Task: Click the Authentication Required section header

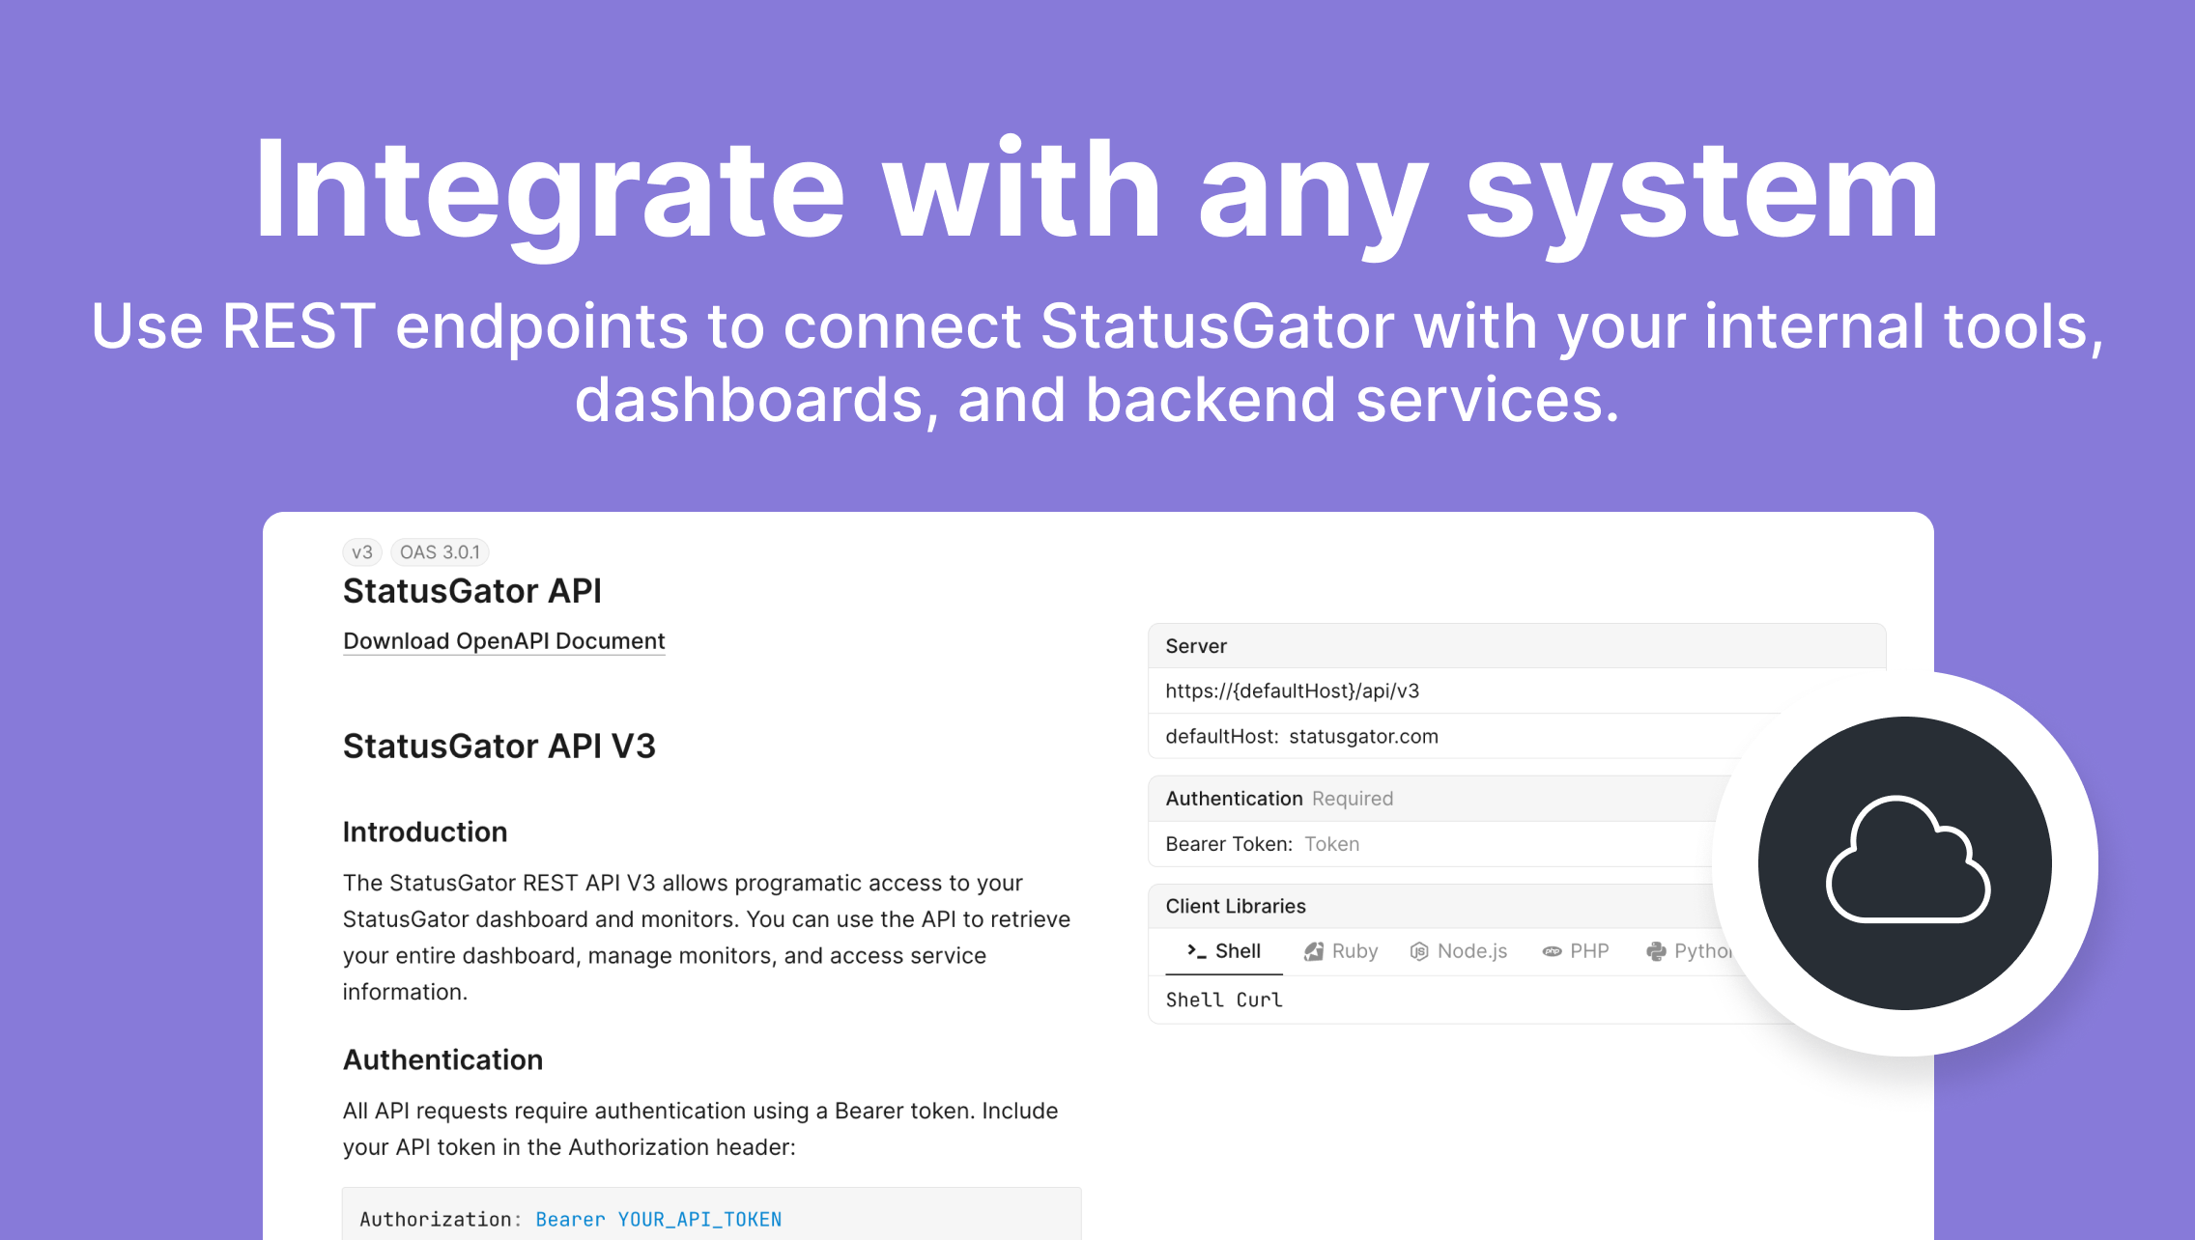Action: (x=1279, y=799)
